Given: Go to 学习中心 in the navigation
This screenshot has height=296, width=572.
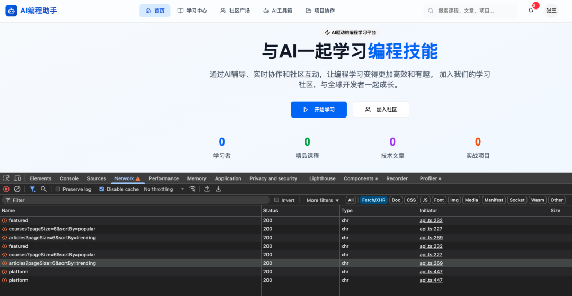Looking at the screenshot, I should tap(192, 11).
